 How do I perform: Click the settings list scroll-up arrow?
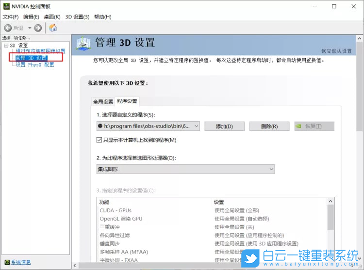coord(331,201)
